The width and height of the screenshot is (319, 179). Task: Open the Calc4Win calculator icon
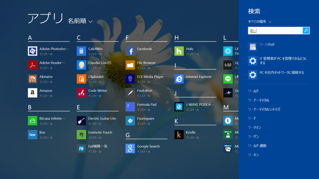coord(81,51)
